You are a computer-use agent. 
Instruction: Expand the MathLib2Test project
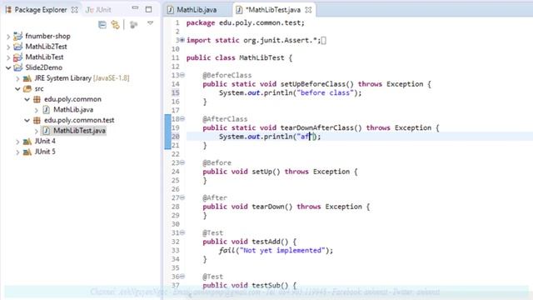tap(8, 47)
